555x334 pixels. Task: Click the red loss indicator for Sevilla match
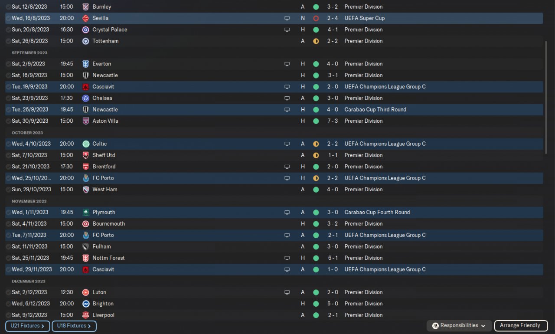point(316,18)
